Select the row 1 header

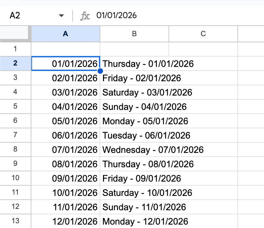coord(15,49)
